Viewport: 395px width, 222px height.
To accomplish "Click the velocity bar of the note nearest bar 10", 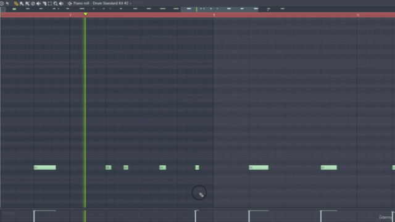I will 321,216.
